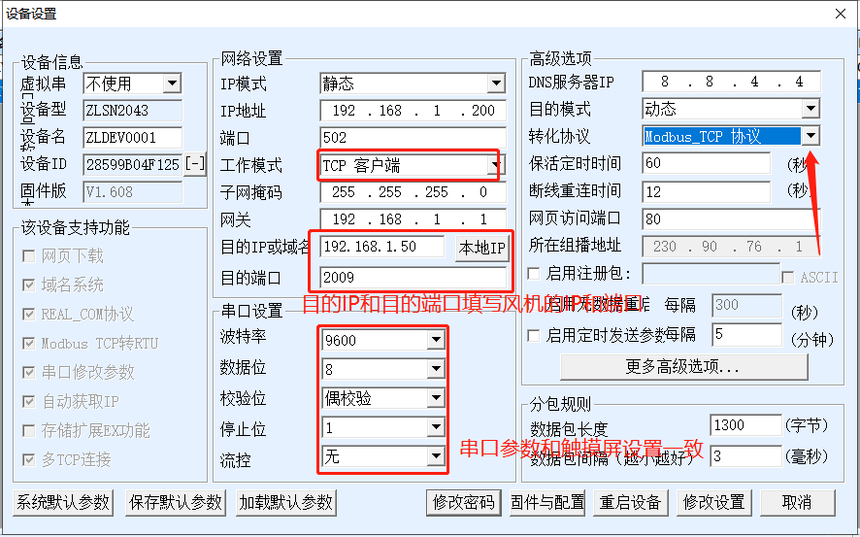The width and height of the screenshot is (860, 537).
Task: Click the 修改设置 button
Action: (713, 502)
